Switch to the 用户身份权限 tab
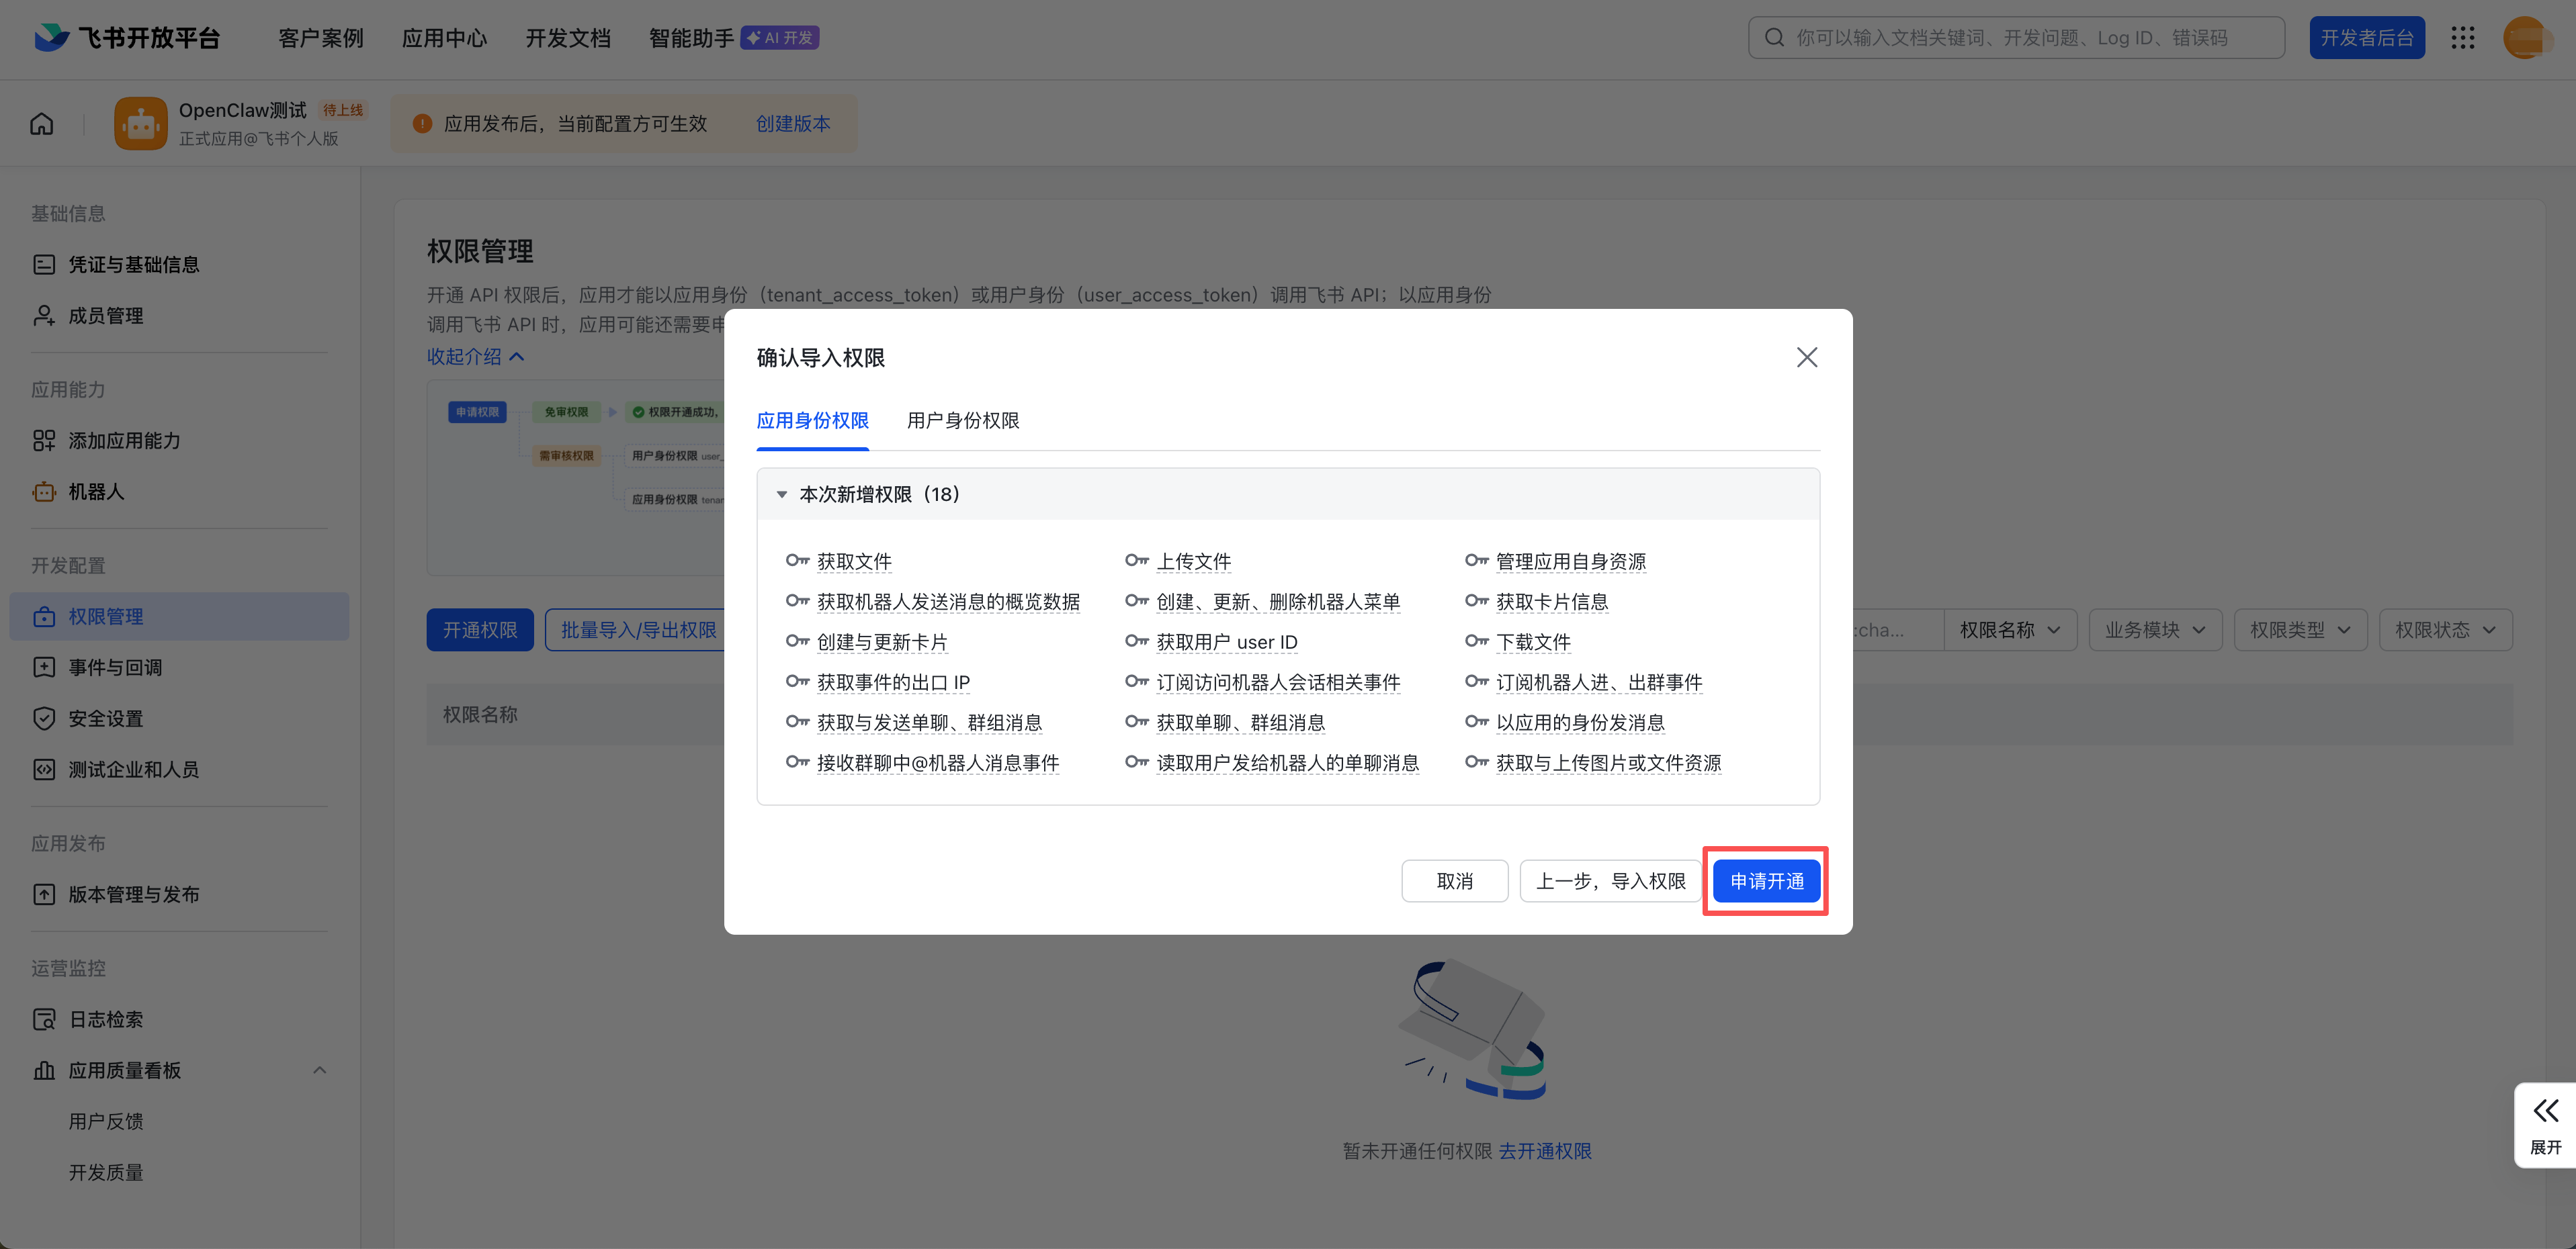The width and height of the screenshot is (2576, 1249). point(962,420)
